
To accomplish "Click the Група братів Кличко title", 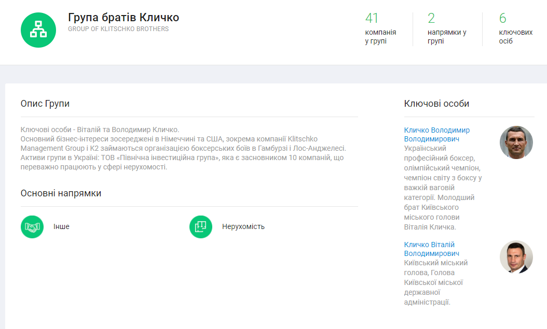I will point(124,17).
